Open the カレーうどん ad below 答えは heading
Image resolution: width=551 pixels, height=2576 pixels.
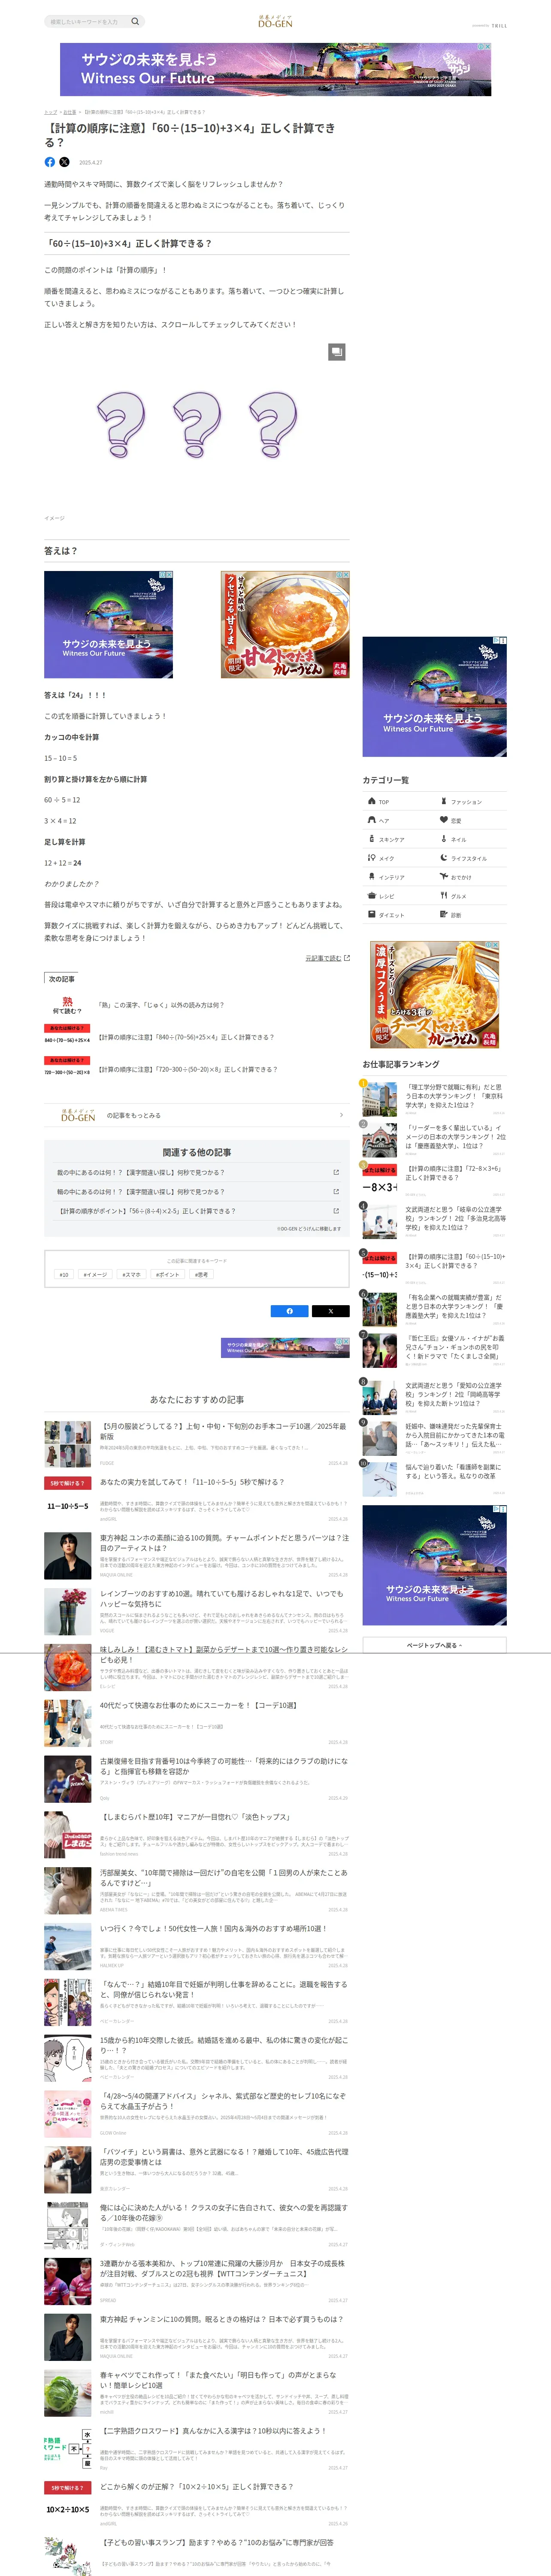[x=285, y=625]
